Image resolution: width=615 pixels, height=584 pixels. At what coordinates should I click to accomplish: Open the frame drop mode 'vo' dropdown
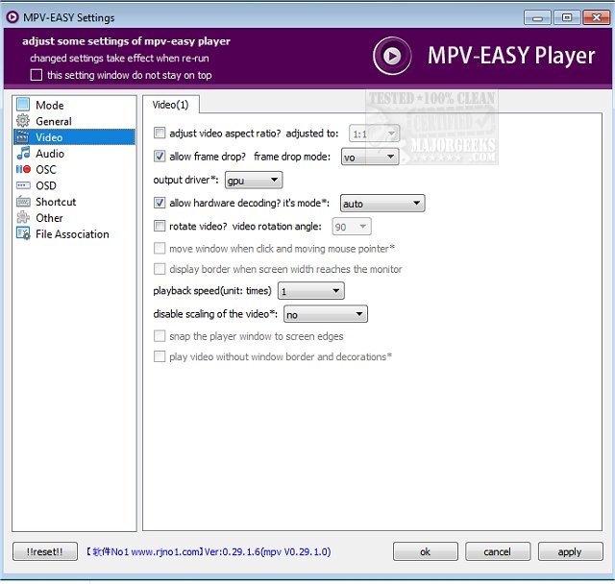tap(369, 157)
